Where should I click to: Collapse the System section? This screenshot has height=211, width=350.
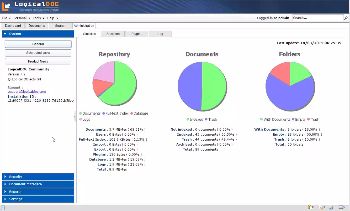point(38,34)
